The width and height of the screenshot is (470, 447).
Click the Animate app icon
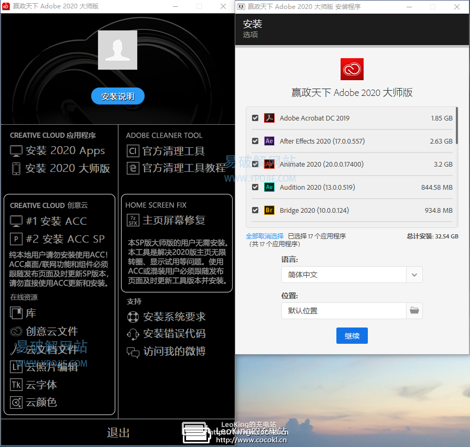(x=269, y=164)
